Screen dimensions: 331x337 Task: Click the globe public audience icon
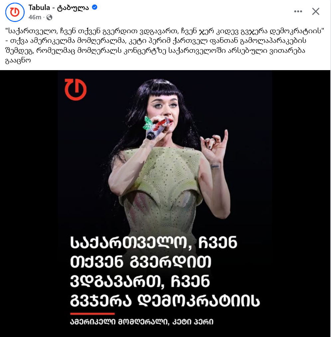(49, 17)
